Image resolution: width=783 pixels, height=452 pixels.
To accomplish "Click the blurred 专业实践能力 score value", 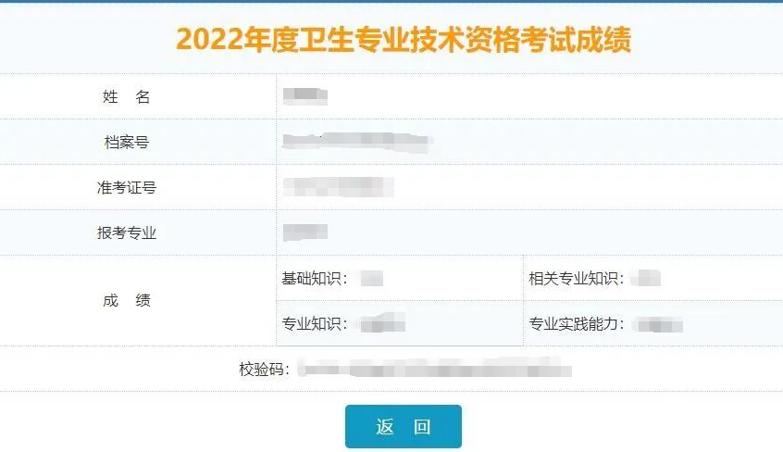I will tap(660, 324).
